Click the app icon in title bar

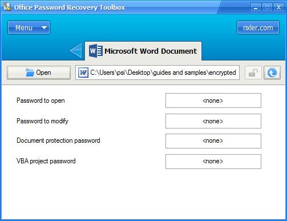tap(7, 7)
